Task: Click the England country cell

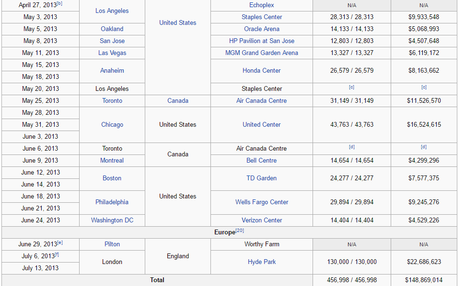Action: [178, 256]
